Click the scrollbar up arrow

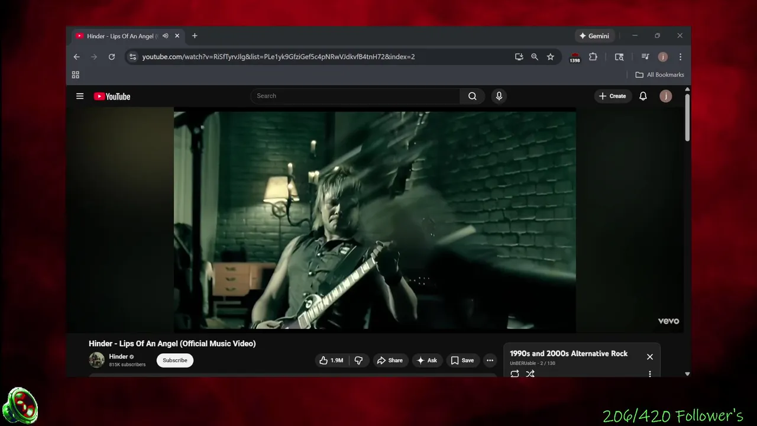pyautogui.click(x=687, y=89)
